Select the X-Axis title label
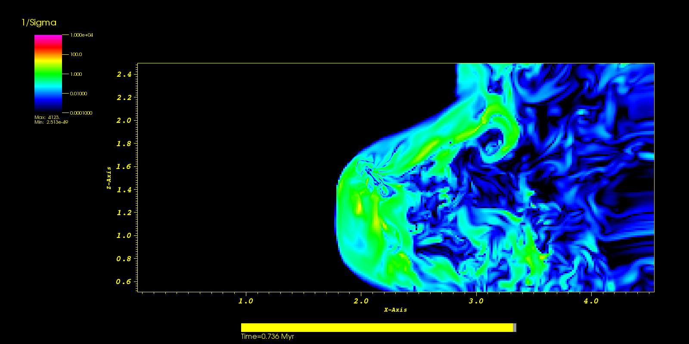 [395, 310]
